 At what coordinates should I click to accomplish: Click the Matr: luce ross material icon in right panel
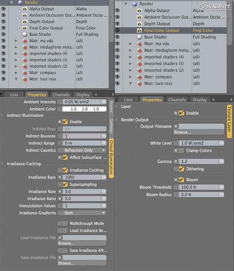tap(139, 84)
